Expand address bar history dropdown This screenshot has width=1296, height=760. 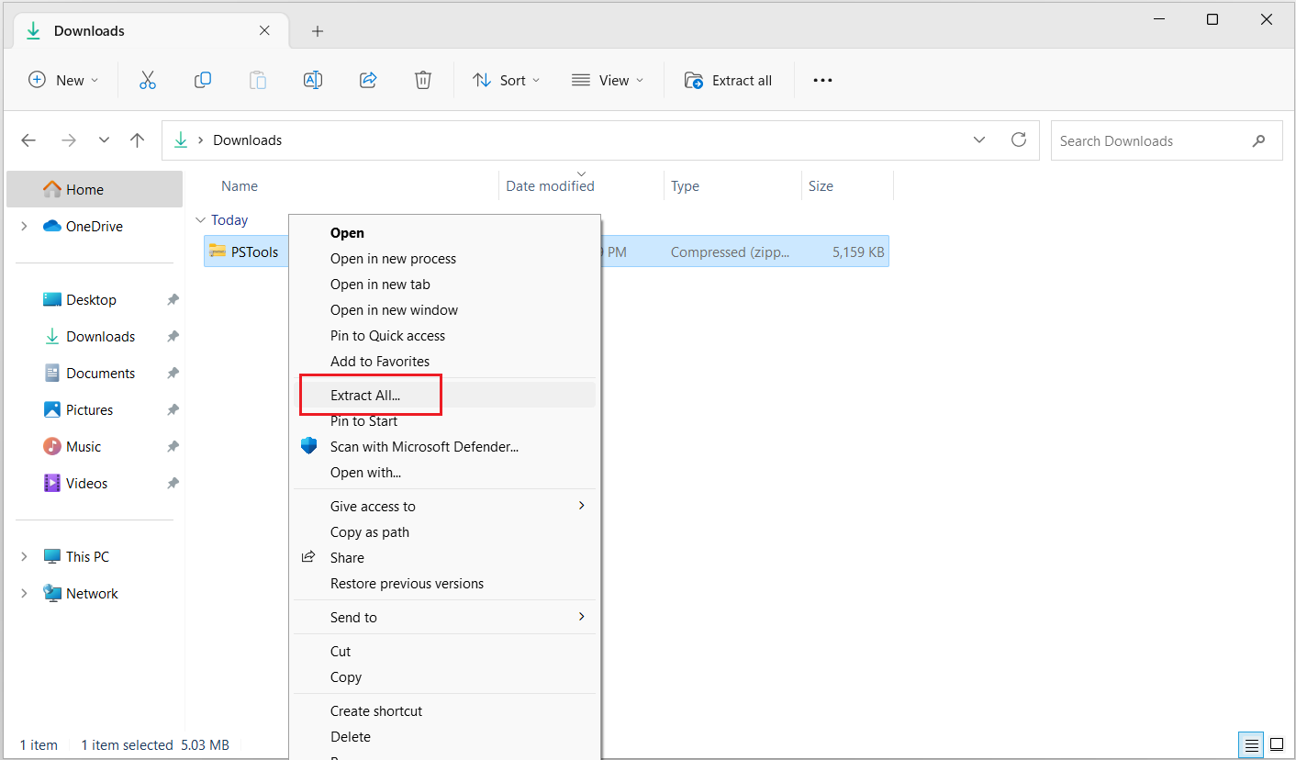979,140
